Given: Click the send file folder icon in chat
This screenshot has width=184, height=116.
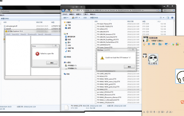Looking at the screenshot, I should pyautogui.click(x=160, y=44).
